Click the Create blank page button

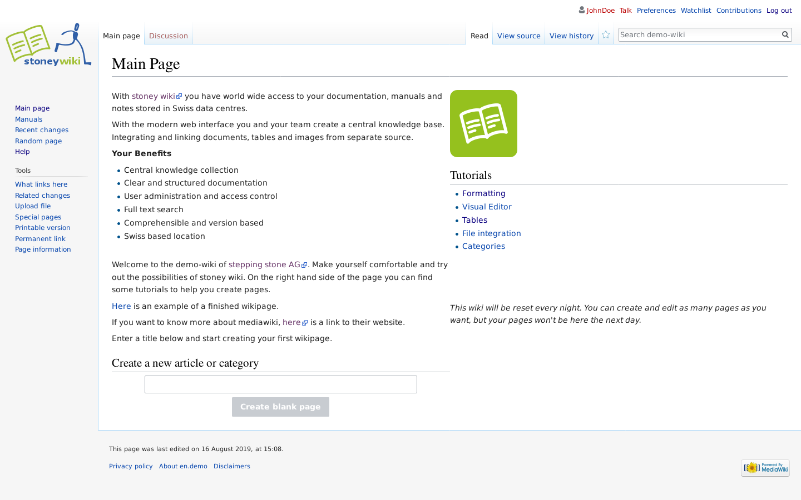click(280, 407)
